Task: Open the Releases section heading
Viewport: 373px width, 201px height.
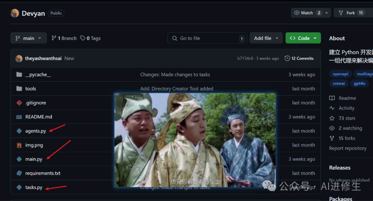Action: 340,168
